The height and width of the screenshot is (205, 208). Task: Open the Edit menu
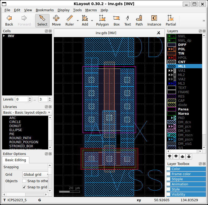[x=17, y=10]
